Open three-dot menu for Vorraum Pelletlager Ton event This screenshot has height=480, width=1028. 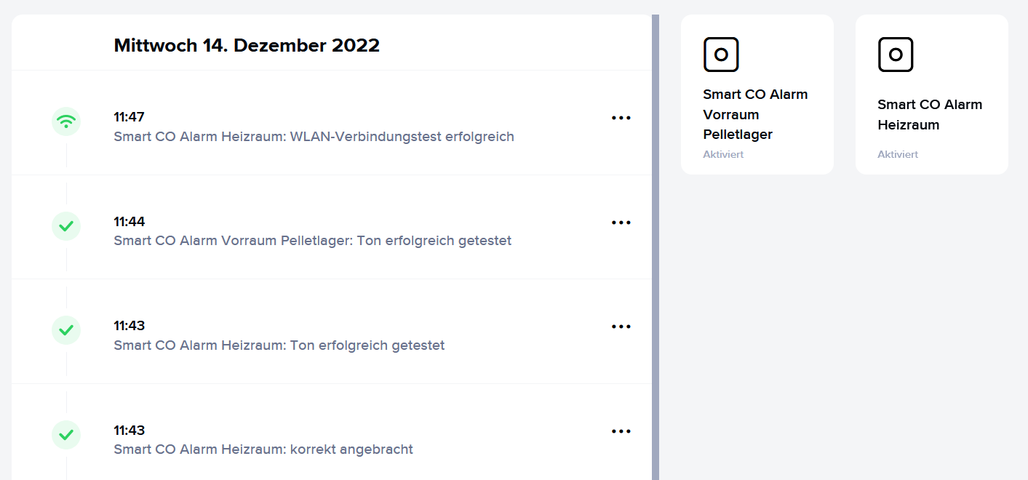[621, 223]
